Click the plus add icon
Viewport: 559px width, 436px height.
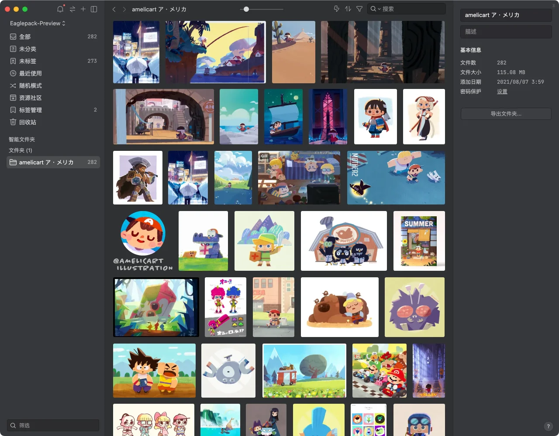[83, 9]
